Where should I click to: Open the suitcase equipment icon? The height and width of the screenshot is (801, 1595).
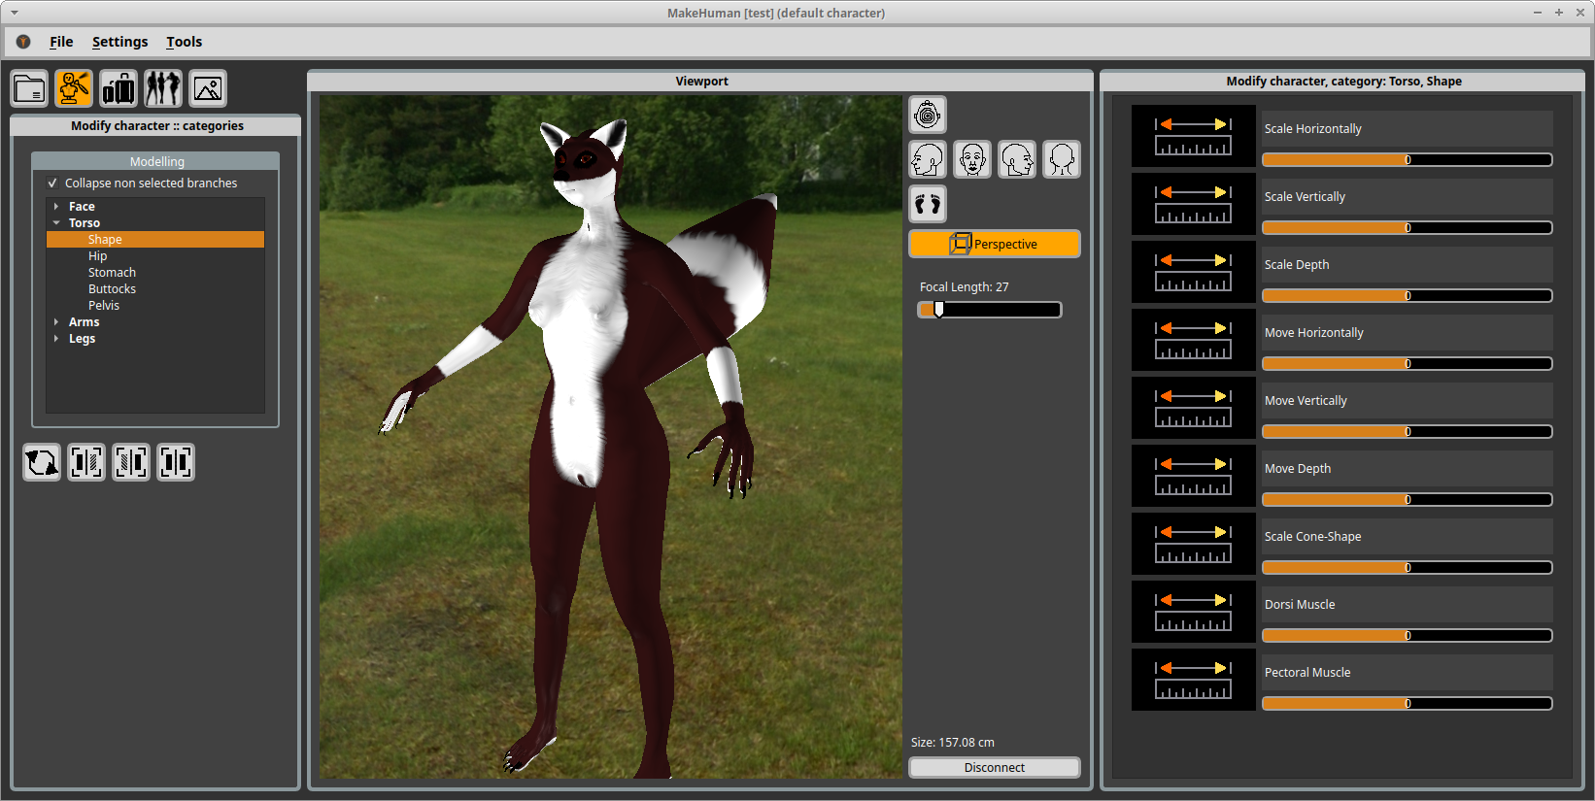click(119, 88)
